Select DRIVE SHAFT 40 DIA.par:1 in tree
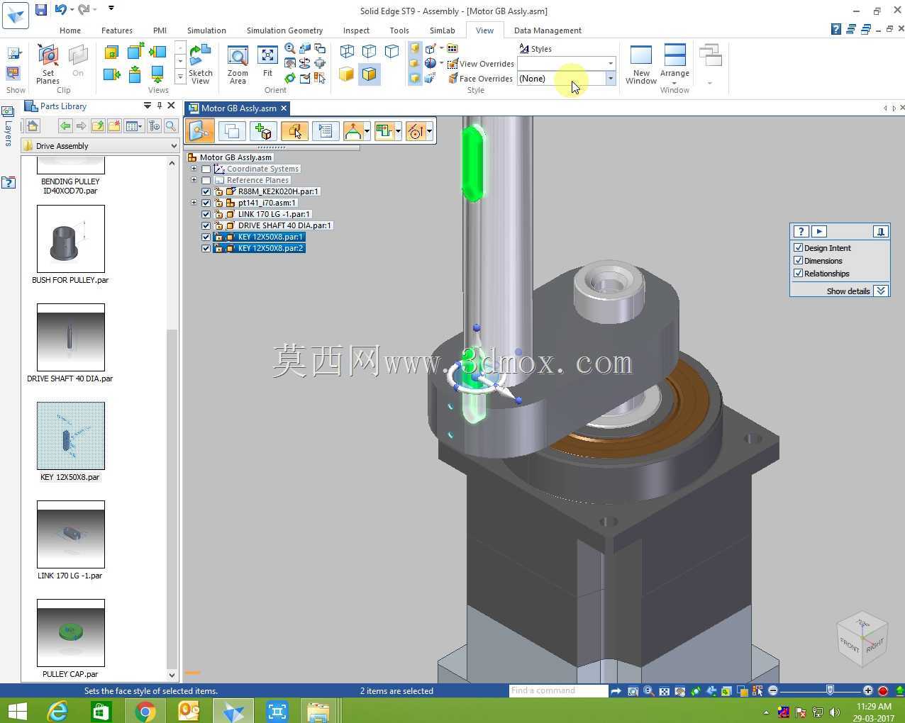Image resolution: width=905 pixels, height=723 pixels. tap(284, 225)
